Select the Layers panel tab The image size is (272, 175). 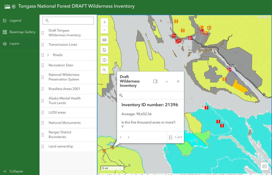[x=14, y=44]
